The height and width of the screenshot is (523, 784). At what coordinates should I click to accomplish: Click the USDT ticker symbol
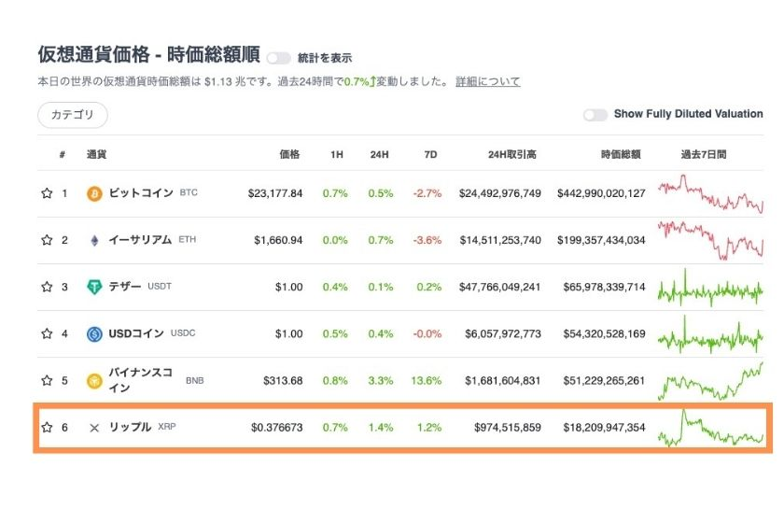tap(160, 287)
